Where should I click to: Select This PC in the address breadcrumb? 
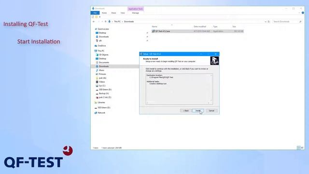(117, 21)
